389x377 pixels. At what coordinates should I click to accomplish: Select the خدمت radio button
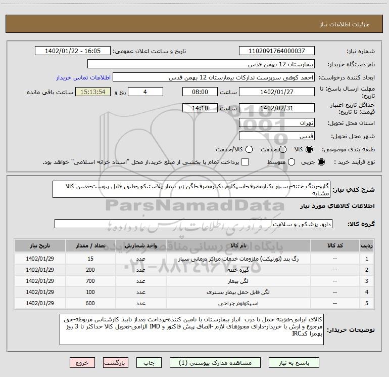(283, 149)
